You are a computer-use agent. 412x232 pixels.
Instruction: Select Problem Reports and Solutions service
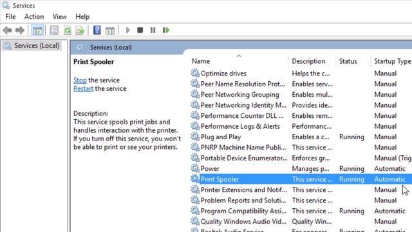pos(243,200)
